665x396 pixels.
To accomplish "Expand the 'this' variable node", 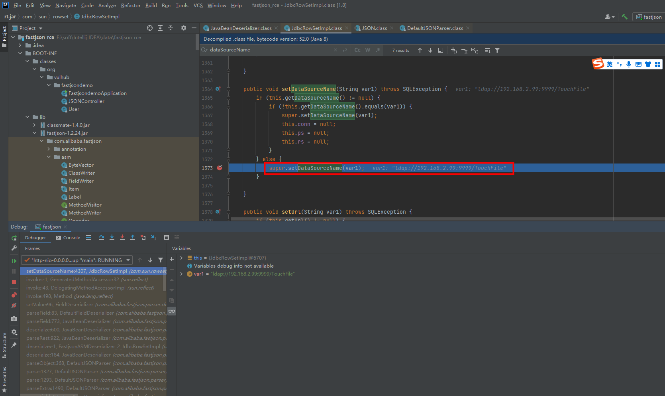I will (x=181, y=258).
